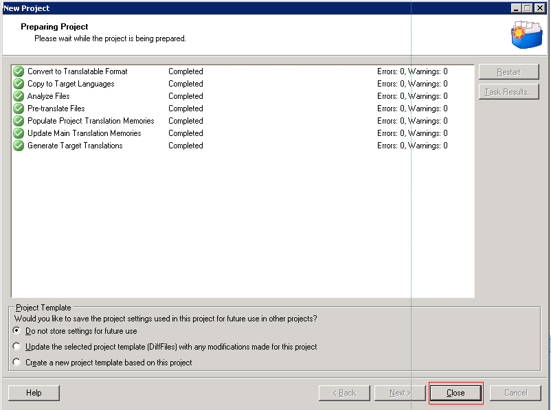The width and height of the screenshot is (551, 410).
Task: Click the check icon for Generate Target Translations
Action: click(19, 146)
